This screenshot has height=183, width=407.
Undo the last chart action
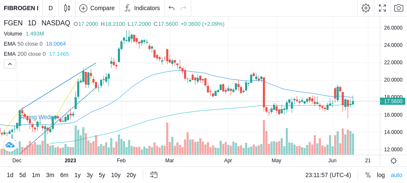point(171,8)
